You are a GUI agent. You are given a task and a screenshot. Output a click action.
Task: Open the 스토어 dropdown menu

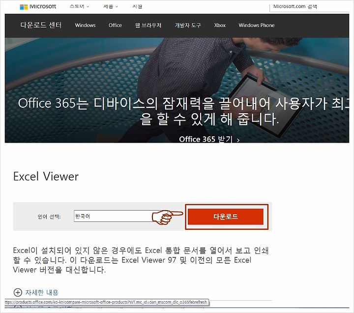pyautogui.click(x=79, y=6)
